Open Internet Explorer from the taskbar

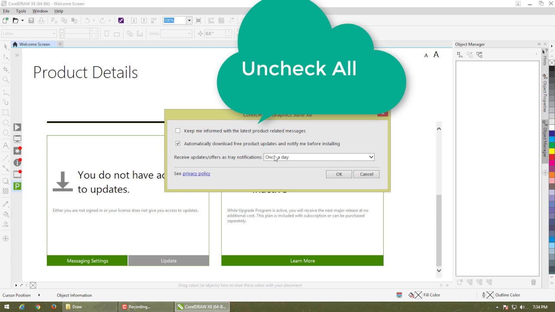(x=22, y=307)
